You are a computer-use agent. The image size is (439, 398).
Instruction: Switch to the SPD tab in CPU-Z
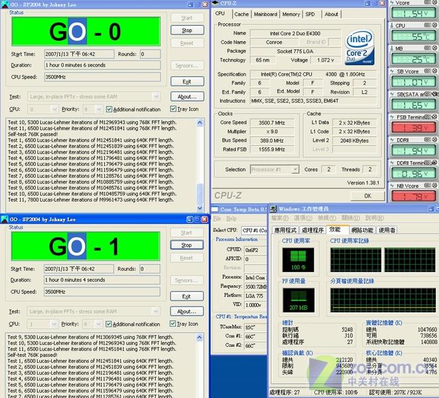click(310, 15)
